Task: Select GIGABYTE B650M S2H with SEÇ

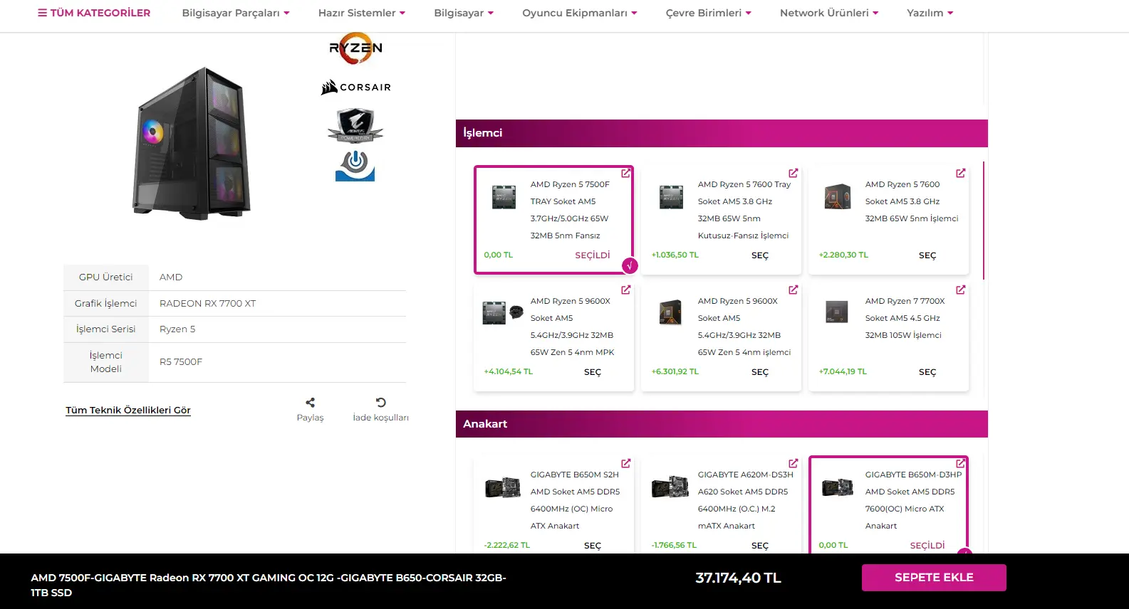Action: (593, 546)
